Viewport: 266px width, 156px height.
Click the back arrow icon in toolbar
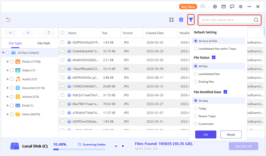tap(8, 20)
